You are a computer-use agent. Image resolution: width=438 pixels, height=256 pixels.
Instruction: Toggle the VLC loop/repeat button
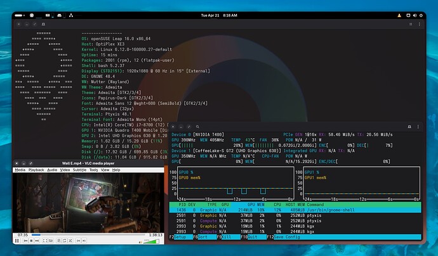65,241
